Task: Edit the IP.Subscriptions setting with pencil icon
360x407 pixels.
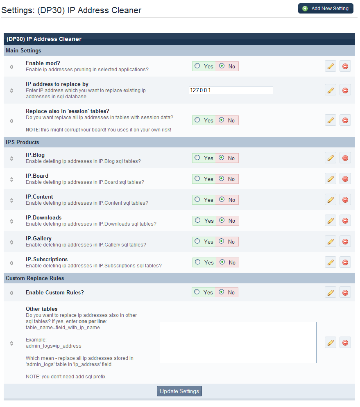Action: (x=331, y=262)
